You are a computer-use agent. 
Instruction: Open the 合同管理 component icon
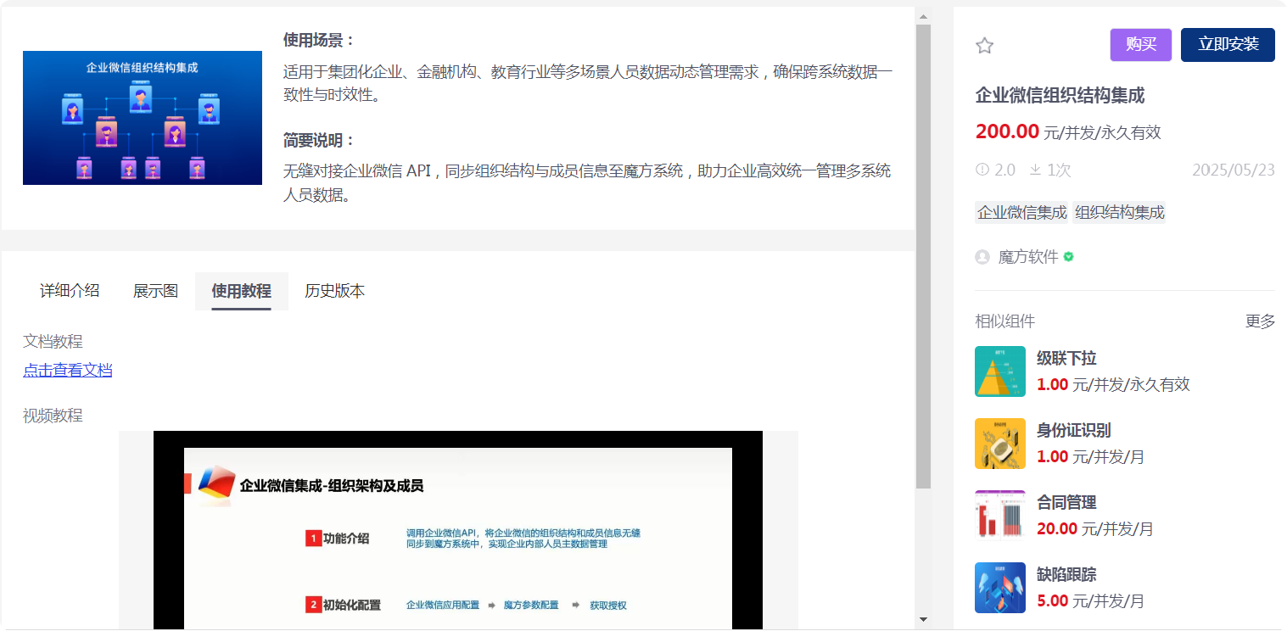pyautogui.click(x=1000, y=516)
